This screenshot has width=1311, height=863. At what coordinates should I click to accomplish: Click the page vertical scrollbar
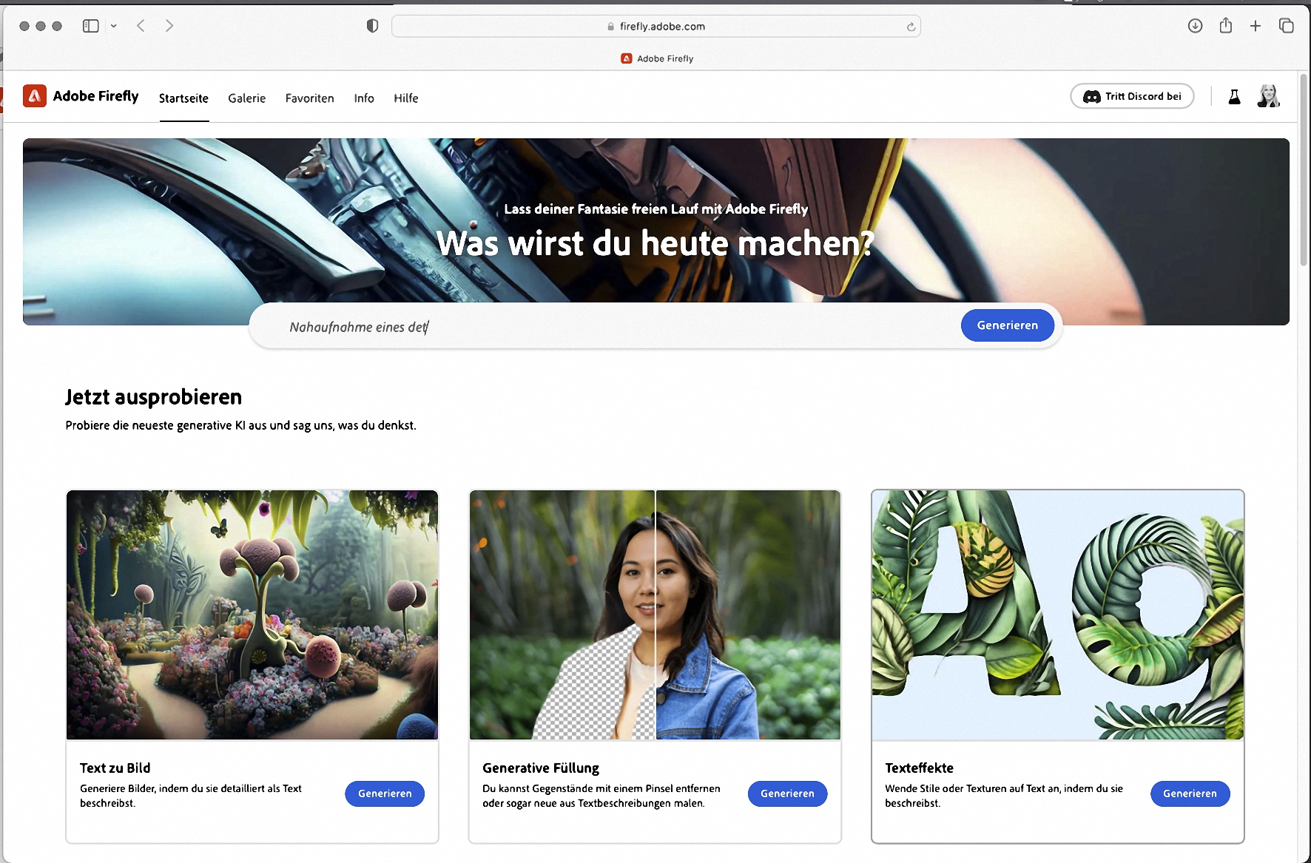click(x=1304, y=170)
